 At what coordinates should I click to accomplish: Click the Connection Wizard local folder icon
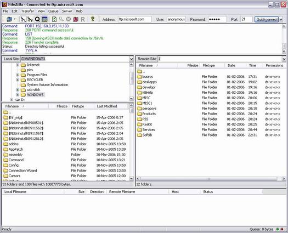coord(5,171)
